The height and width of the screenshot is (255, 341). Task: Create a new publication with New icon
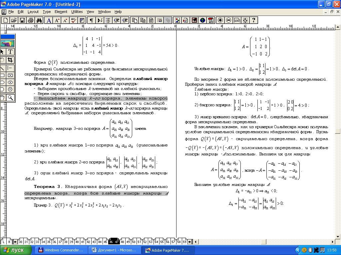5,20
